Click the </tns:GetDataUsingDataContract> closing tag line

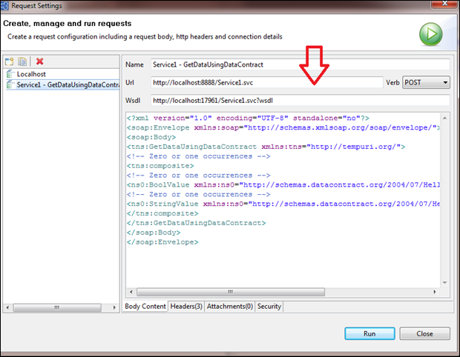coord(197,223)
